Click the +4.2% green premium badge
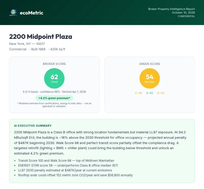Image resolution: width=204 pixels, height=189 pixels. point(54,98)
